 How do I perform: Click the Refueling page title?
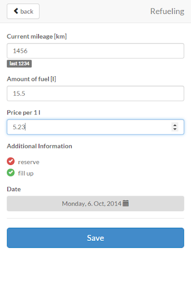(167, 12)
